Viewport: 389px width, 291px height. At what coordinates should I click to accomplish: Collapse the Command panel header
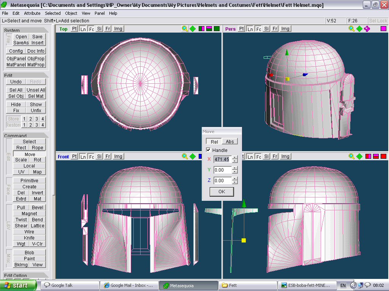(25, 136)
